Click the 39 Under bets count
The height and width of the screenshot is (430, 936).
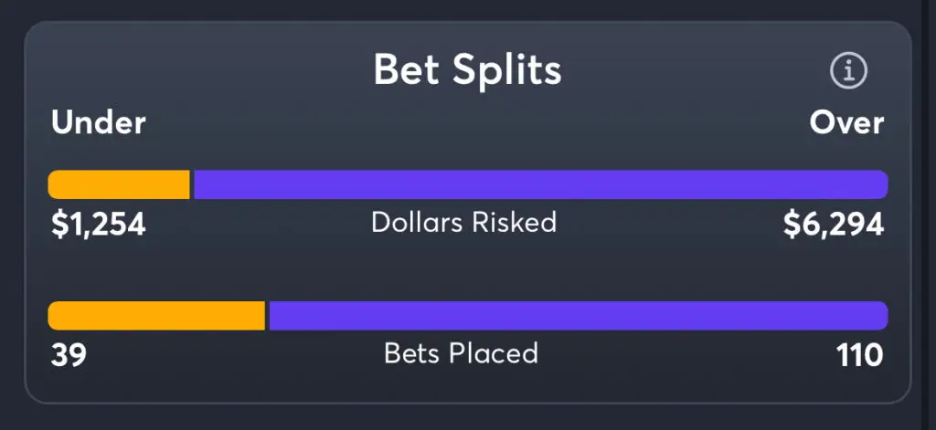click(69, 355)
